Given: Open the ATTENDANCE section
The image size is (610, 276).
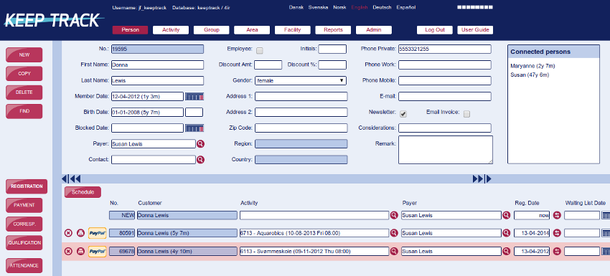Looking at the screenshot, I should point(24,265).
